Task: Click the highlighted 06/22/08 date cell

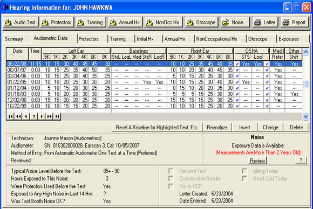Action: click(17, 64)
